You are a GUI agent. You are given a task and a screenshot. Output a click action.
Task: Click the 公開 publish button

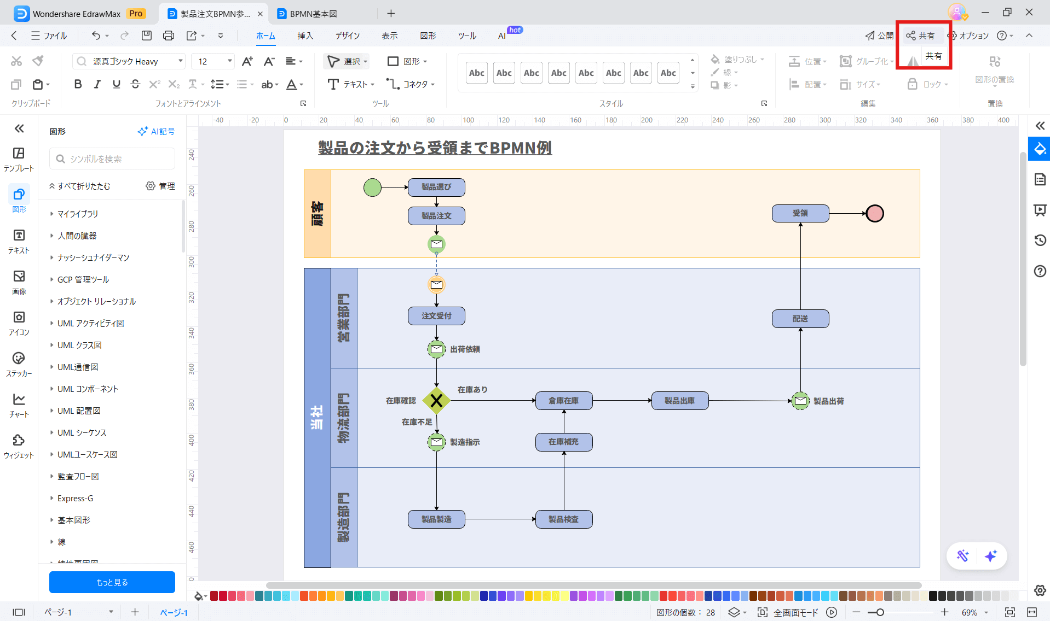coord(879,36)
